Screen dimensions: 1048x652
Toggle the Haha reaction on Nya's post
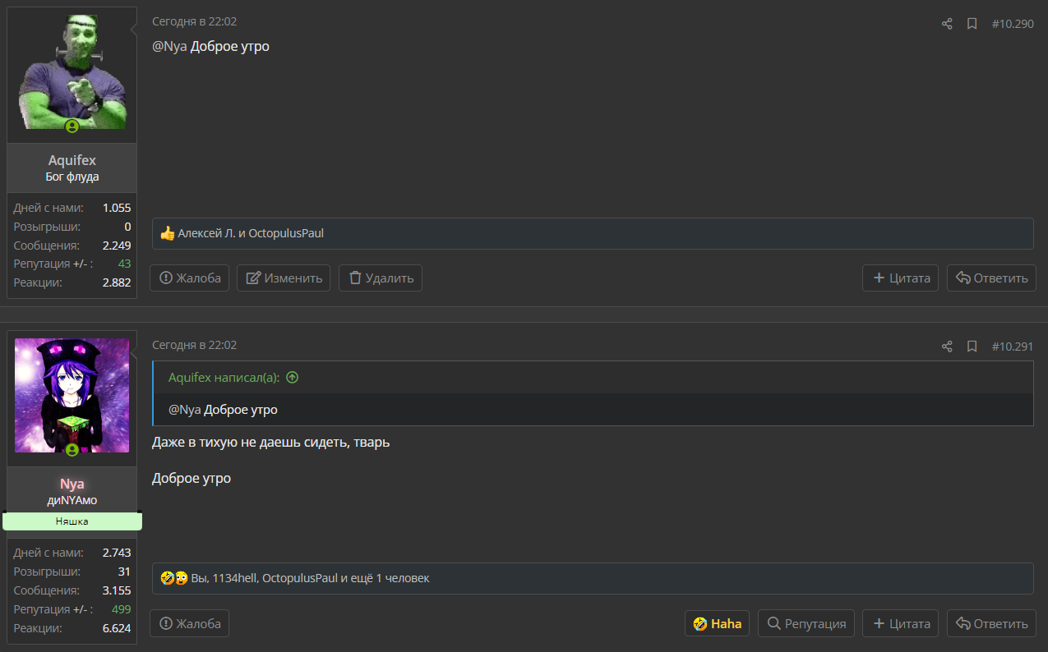click(x=717, y=623)
